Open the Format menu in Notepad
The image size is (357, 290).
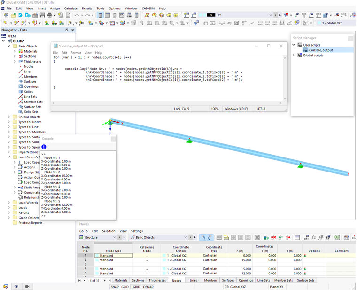(76, 53)
